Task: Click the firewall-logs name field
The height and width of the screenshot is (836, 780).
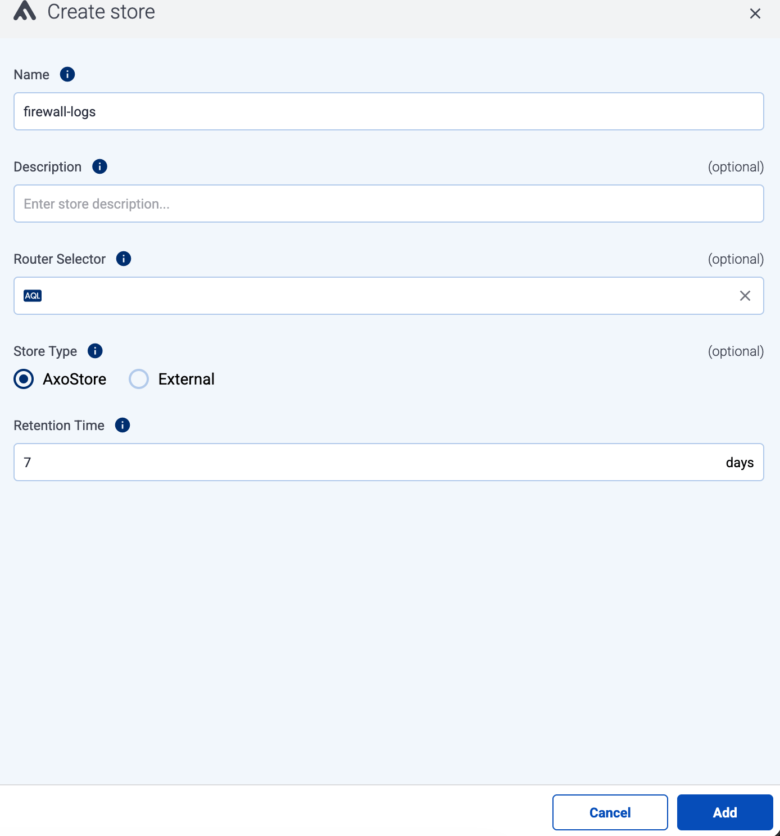Action: pos(388,111)
